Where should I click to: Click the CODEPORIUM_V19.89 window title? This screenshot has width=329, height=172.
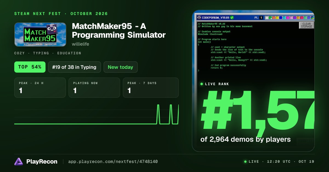click(x=215, y=17)
